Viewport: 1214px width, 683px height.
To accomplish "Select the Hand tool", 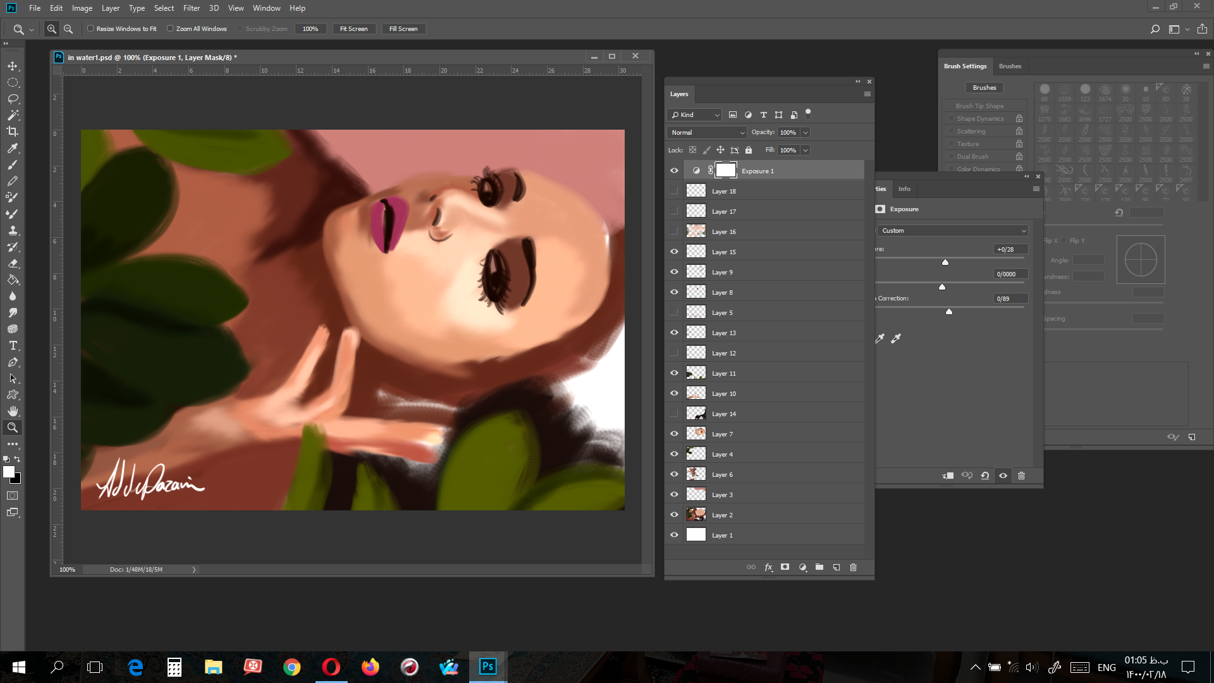I will click(x=13, y=411).
